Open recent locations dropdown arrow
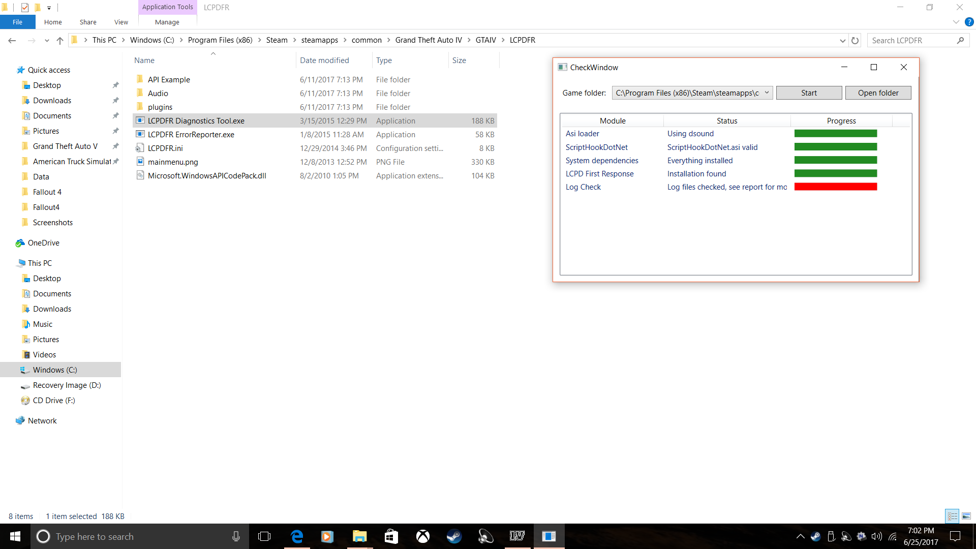 click(47, 41)
